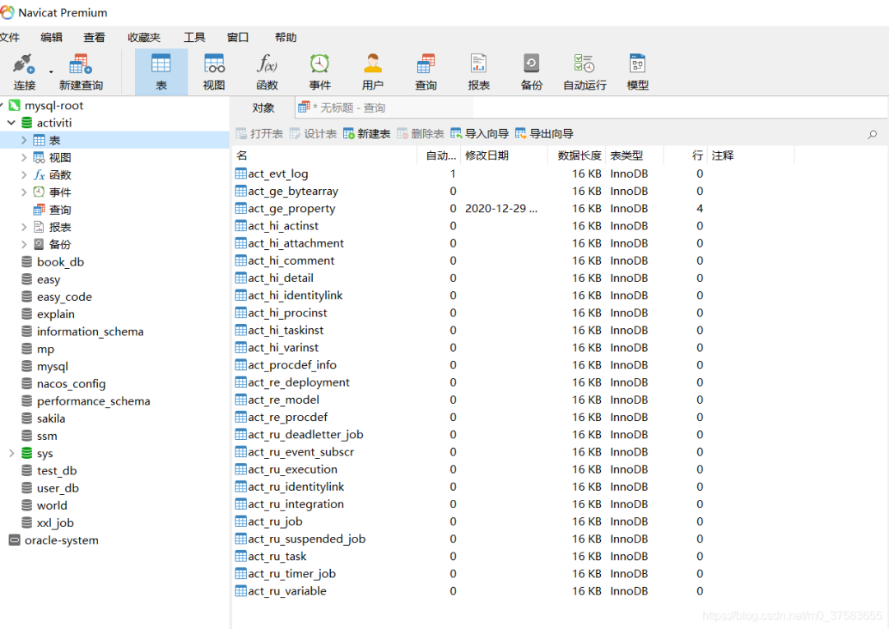
Task: Click the 打开表 button
Action: [x=259, y=134]
